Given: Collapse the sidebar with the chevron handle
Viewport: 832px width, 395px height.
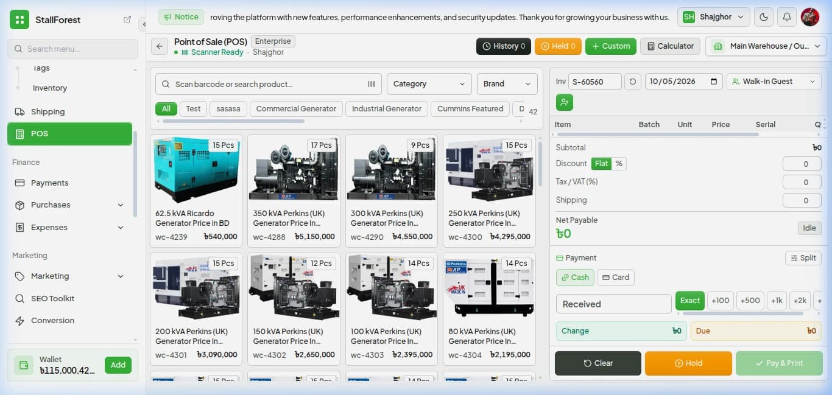Looking at the screenshot, I should tap(143, 24).
